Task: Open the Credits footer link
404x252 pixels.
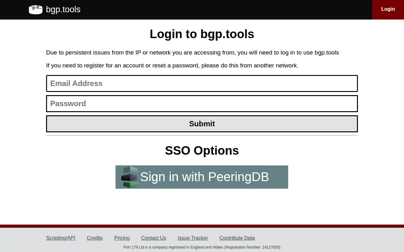Action: point(95,238)
